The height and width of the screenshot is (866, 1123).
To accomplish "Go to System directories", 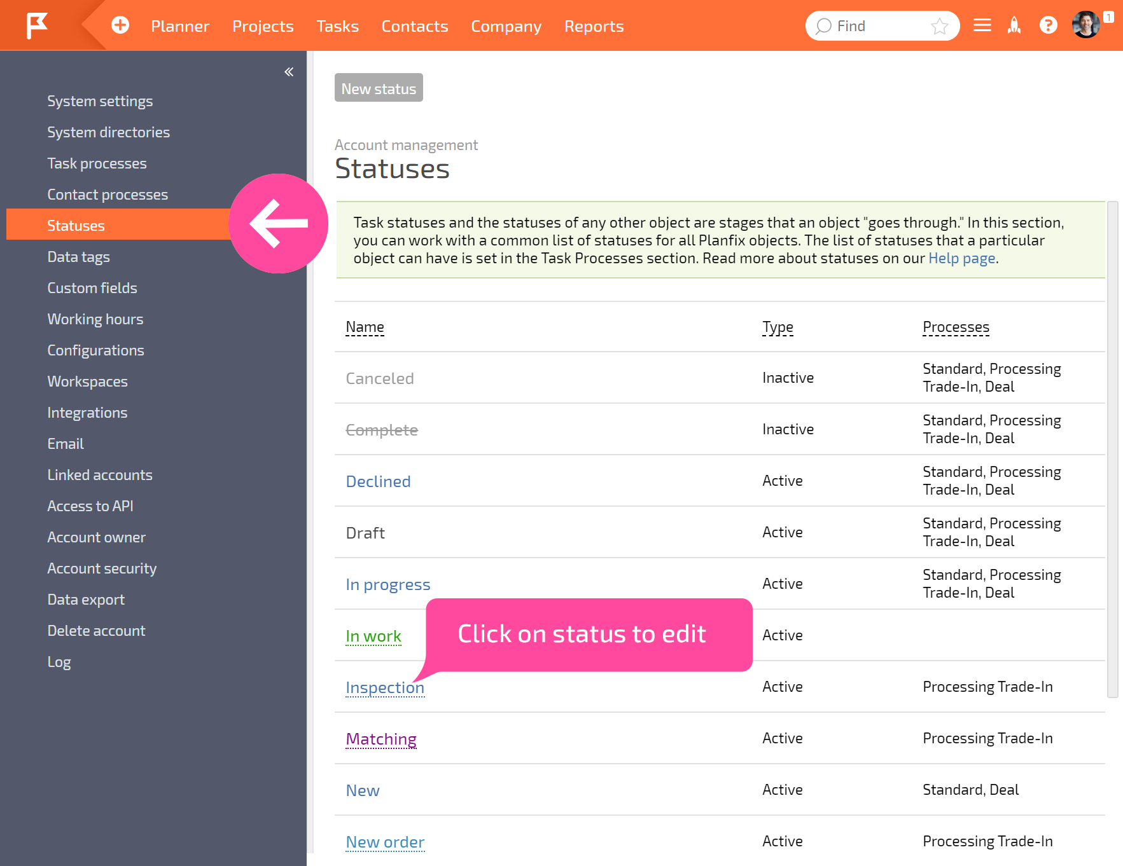I will click(x=109, y=132).
